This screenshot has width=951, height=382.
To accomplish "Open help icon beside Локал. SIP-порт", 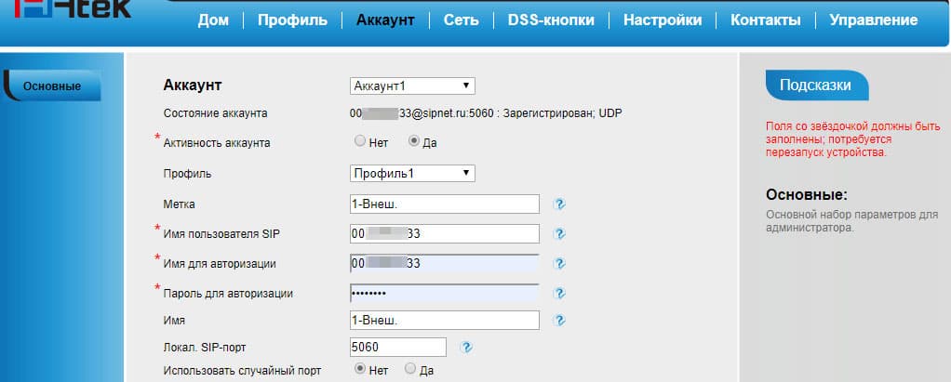I will pos(466,348).
